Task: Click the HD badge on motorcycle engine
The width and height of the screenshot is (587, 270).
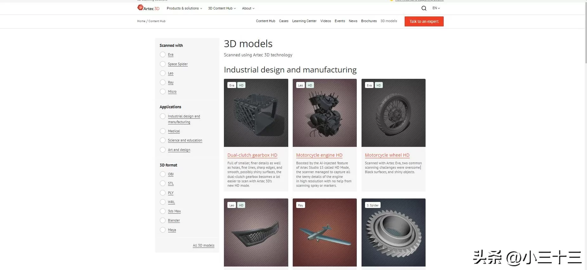Action: coord(310,85)
